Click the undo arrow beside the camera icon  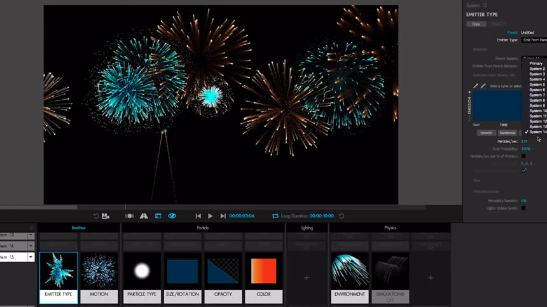(x=96, y=216)
